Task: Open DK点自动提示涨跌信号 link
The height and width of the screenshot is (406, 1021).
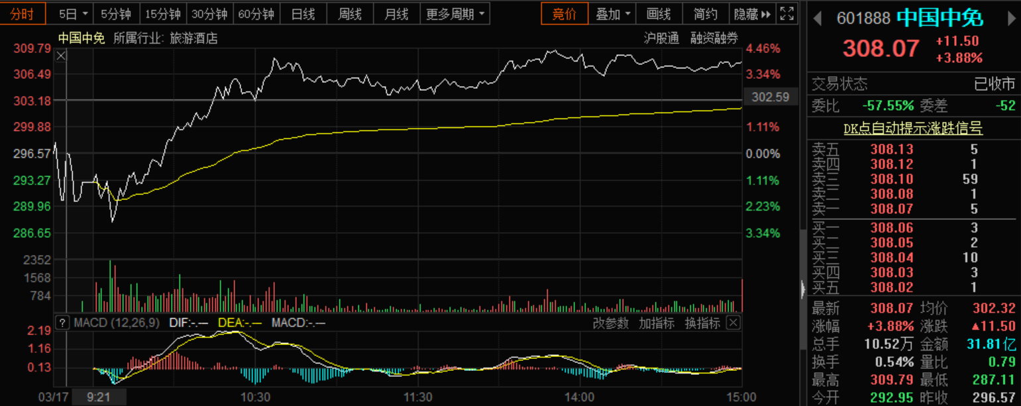Action: point(913,128)
